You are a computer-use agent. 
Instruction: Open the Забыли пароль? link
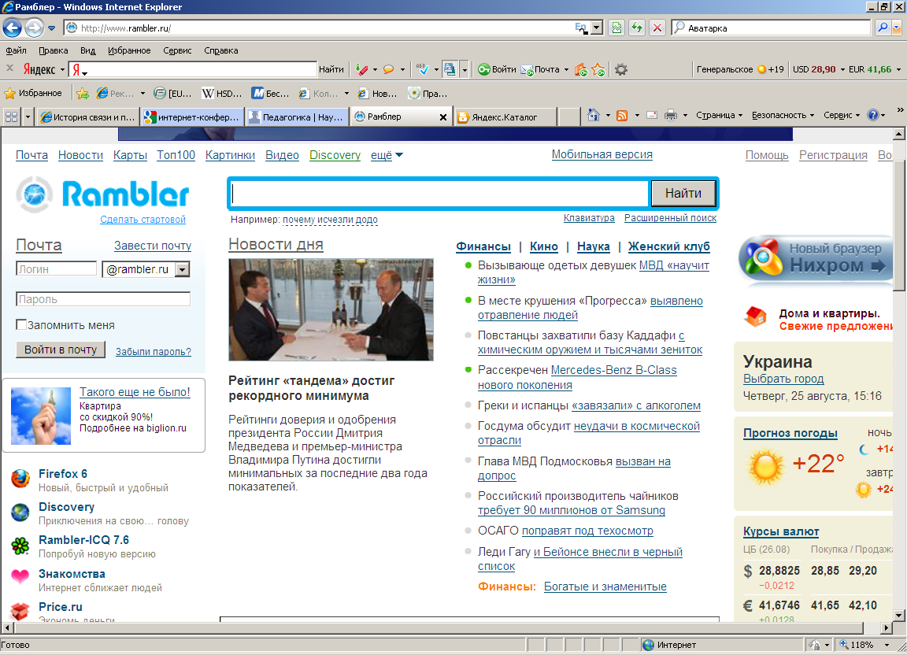(x=154, y=351)
